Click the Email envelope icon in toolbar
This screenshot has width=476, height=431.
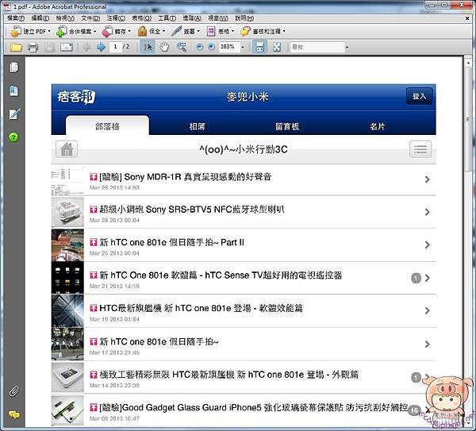[67, 47]
